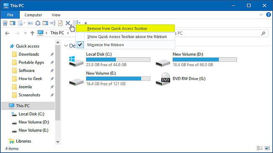Click the recycle bin icon in Quick Access Toolbar

pos(5,23)
